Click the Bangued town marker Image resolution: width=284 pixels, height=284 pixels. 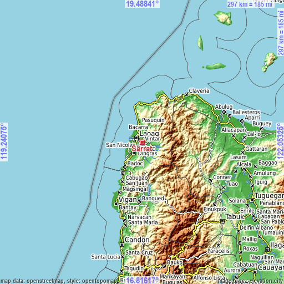tap(139, 202)
